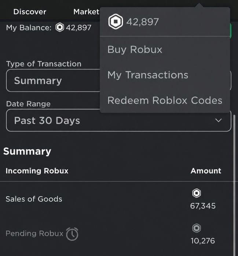The height and width of the screenshot is (256, 238).
Task: Select Buy Robux from the menu
Action: coord(135,49)
